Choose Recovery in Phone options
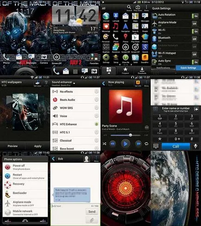This screenshot has width=201, height=226. [25, 185]
